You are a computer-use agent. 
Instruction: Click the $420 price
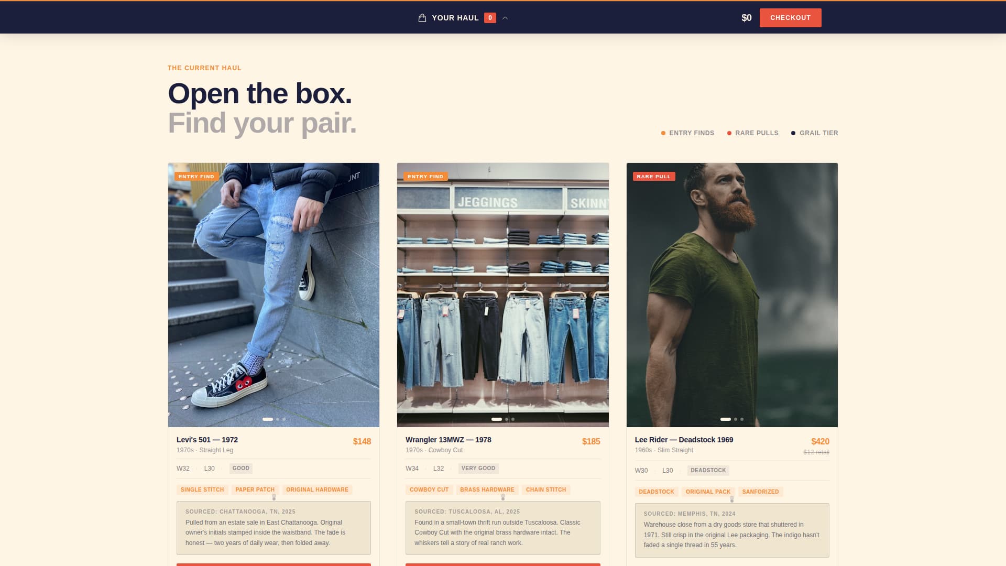coord(820,442)
